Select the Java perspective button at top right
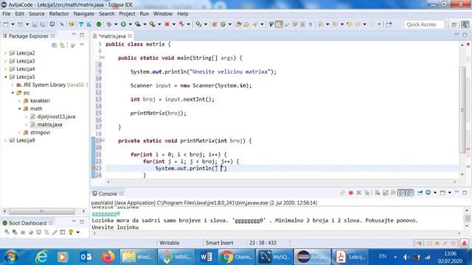Image resolution: width=472 pixels, height=265 pixels. tap(465, 24)
